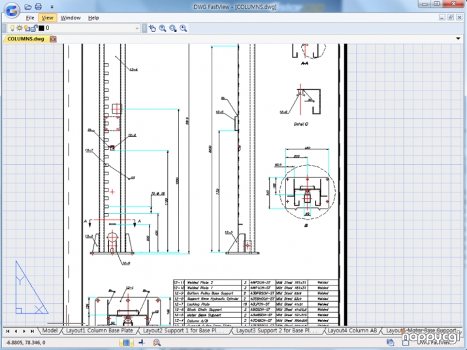Jump to first layout tab arrow
This screenshot has height=350, width=467.
(x=8, y=331)
